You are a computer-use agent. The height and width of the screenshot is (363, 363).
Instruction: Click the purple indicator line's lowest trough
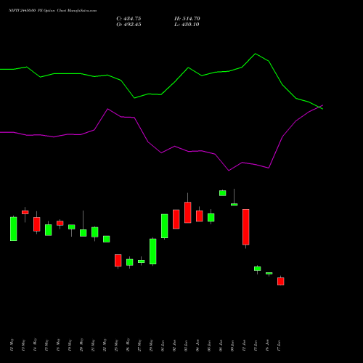229,171
